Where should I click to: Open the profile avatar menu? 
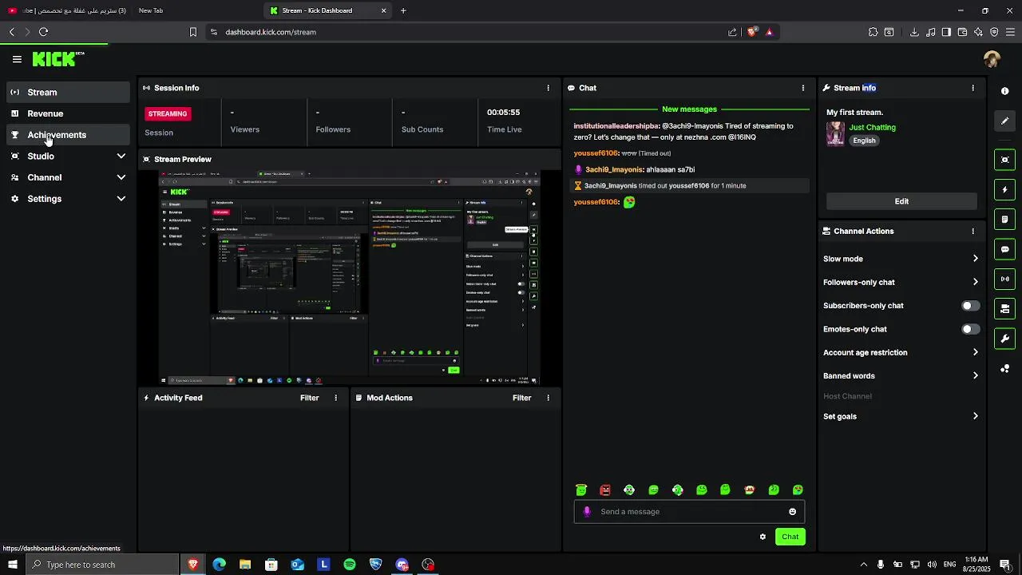click(992, 59)
